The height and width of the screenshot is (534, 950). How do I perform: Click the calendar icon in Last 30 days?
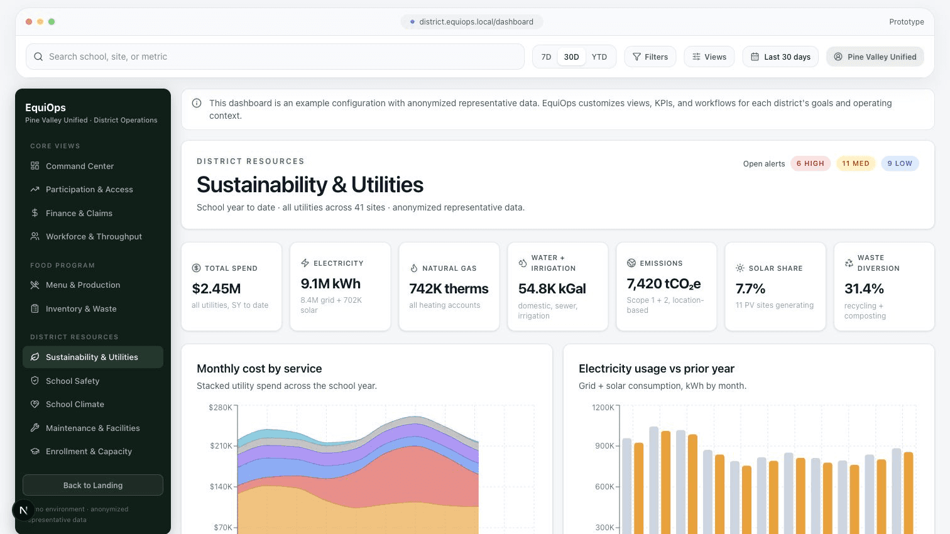pyautogui.click(x=755, y=57)
